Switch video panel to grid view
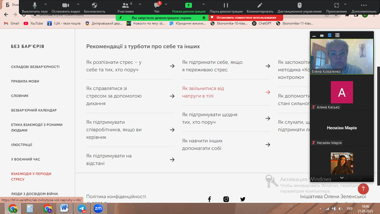The image size is (380, 214). pos(337,36)
